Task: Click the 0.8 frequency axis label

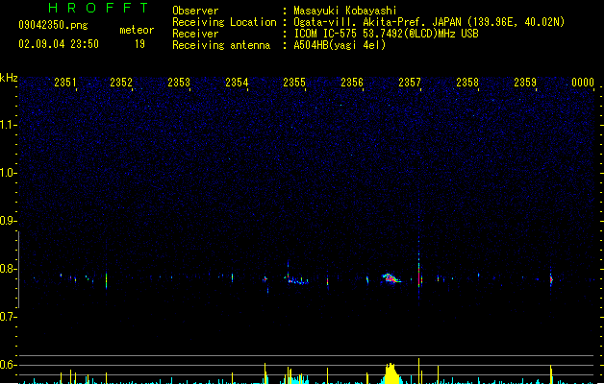Action: point(8,269)
